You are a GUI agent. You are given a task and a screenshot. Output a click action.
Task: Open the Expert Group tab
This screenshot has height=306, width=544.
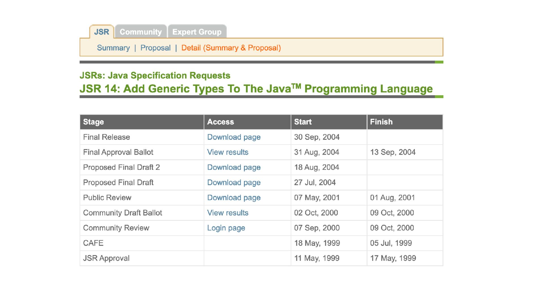[197, 32]
